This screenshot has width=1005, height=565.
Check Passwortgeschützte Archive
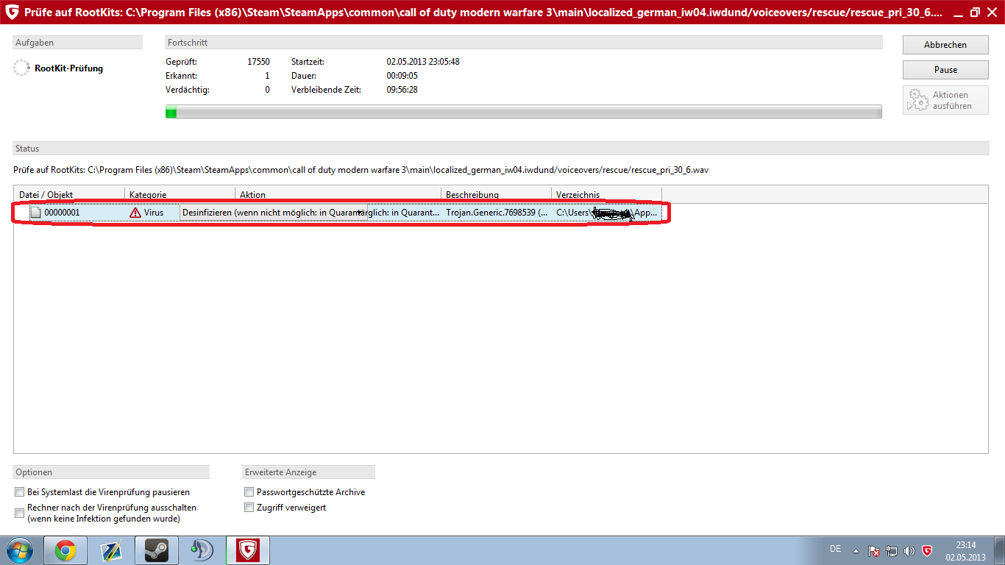pos(249,492)
